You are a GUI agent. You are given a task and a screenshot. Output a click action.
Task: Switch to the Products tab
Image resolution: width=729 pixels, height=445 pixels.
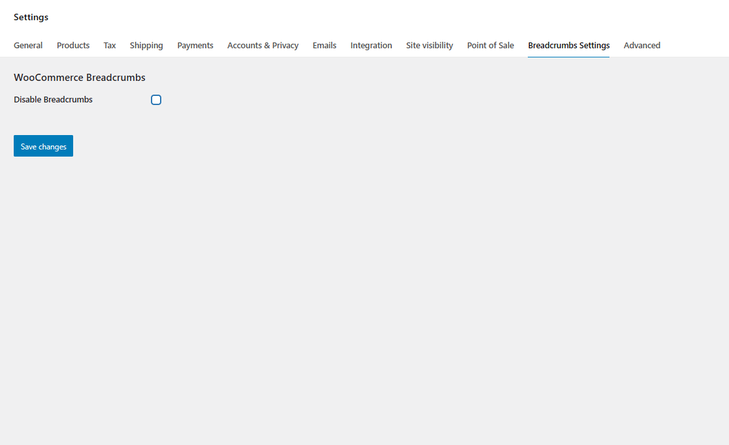pyautogui.click(x=73, y=46)
